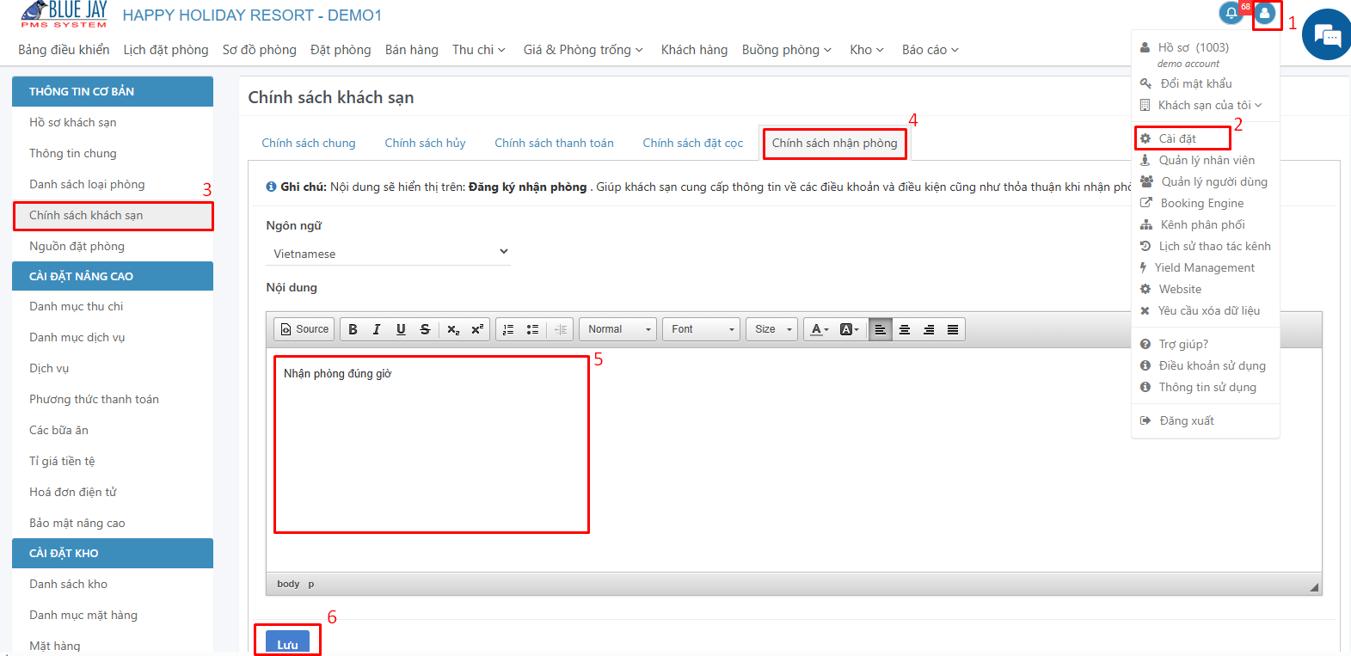
Task: Click into the Nội dung editor text area
Action: point(794,459)
